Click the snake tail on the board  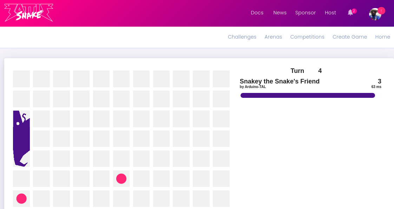pos(21,159)
